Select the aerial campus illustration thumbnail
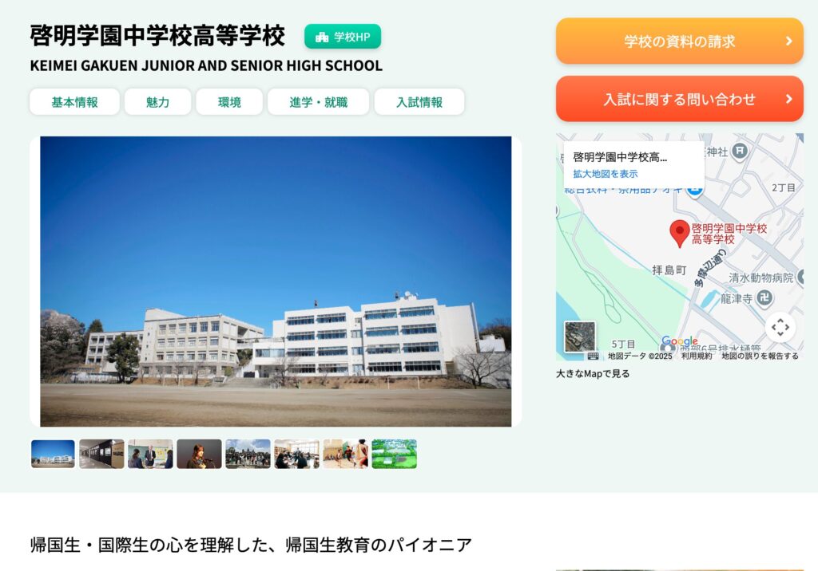This screenshot has width=818, height=571. point(395,454)
